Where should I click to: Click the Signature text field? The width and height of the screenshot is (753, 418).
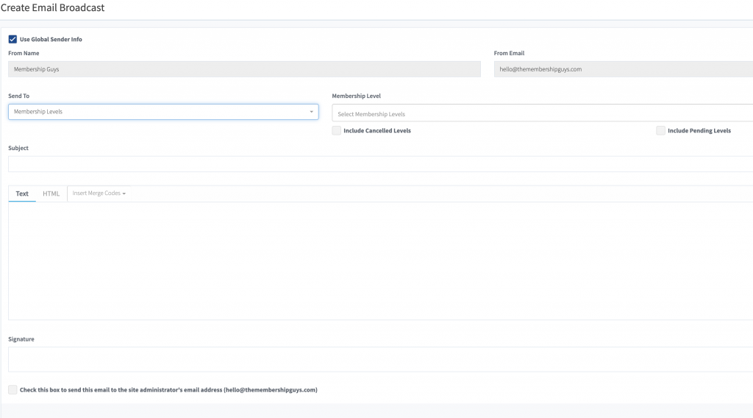click(381, 359)
